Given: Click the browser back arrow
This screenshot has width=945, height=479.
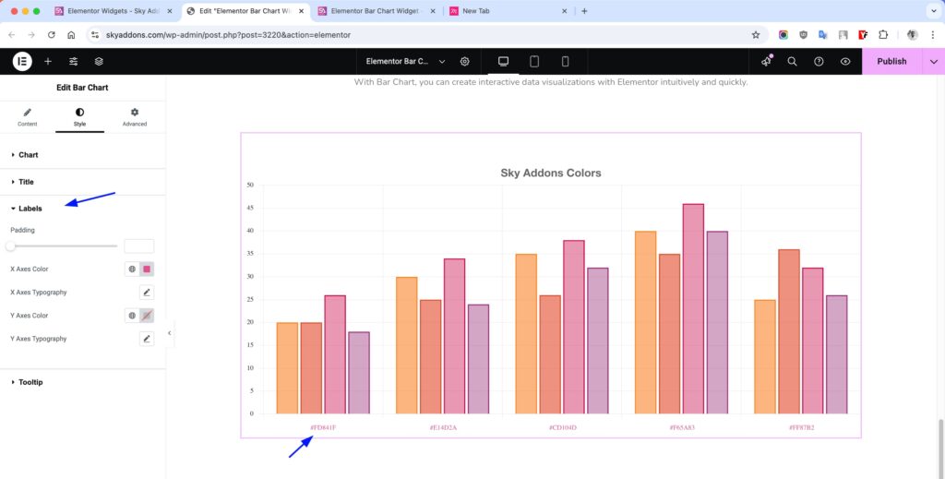Looking at the screenshot, I should tap(11, 35).
